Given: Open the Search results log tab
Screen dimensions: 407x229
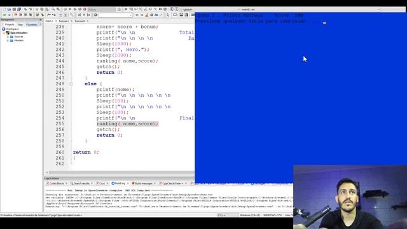Looking at the screenshot, I should 81,183.
